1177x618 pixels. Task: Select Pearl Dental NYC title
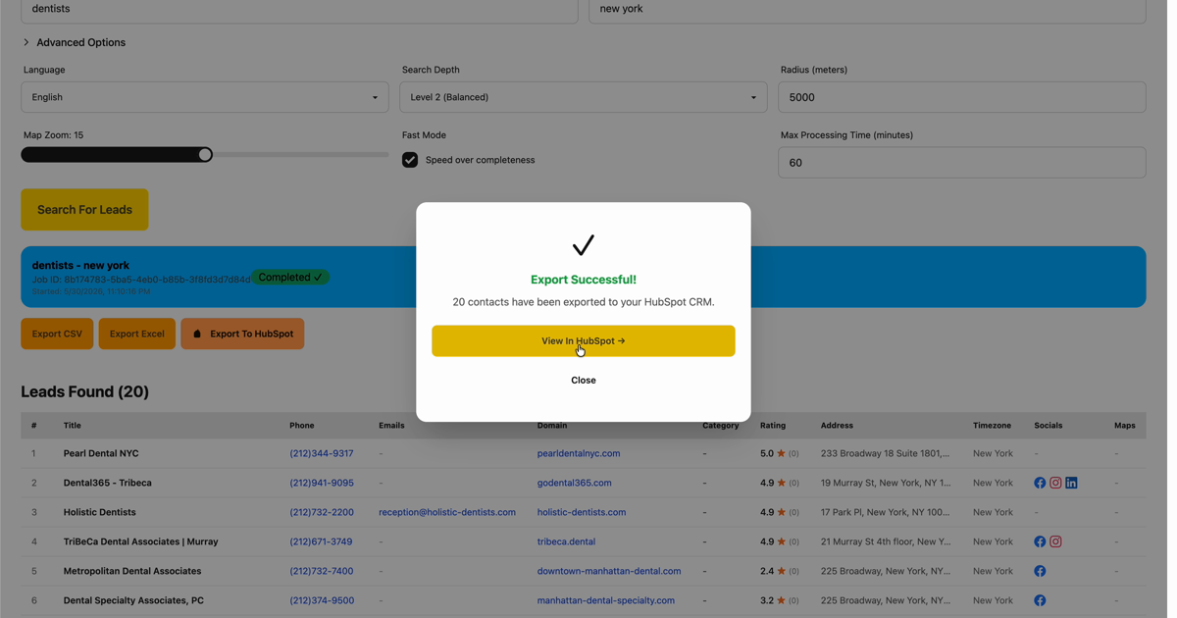click(x=101, y=453)
